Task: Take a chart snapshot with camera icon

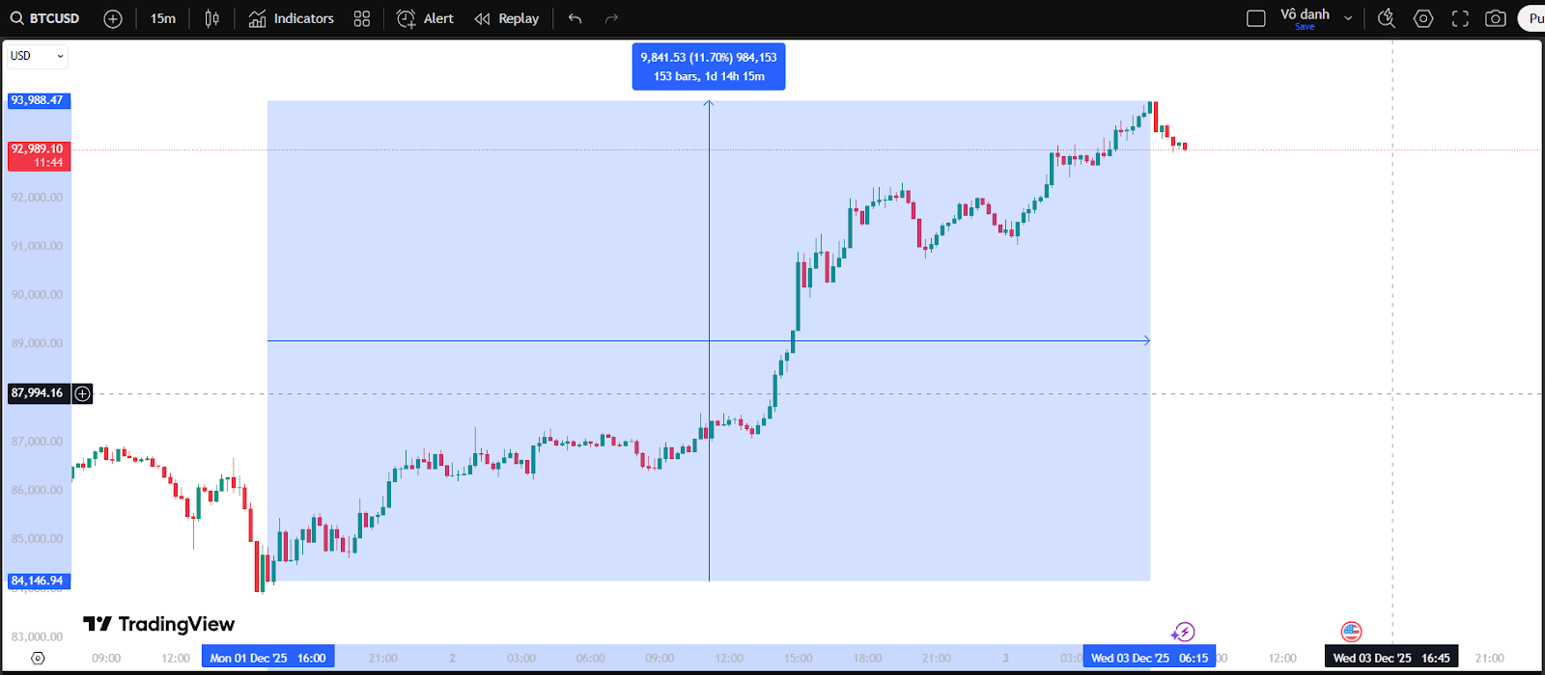Action: [x=1496, y=18]
